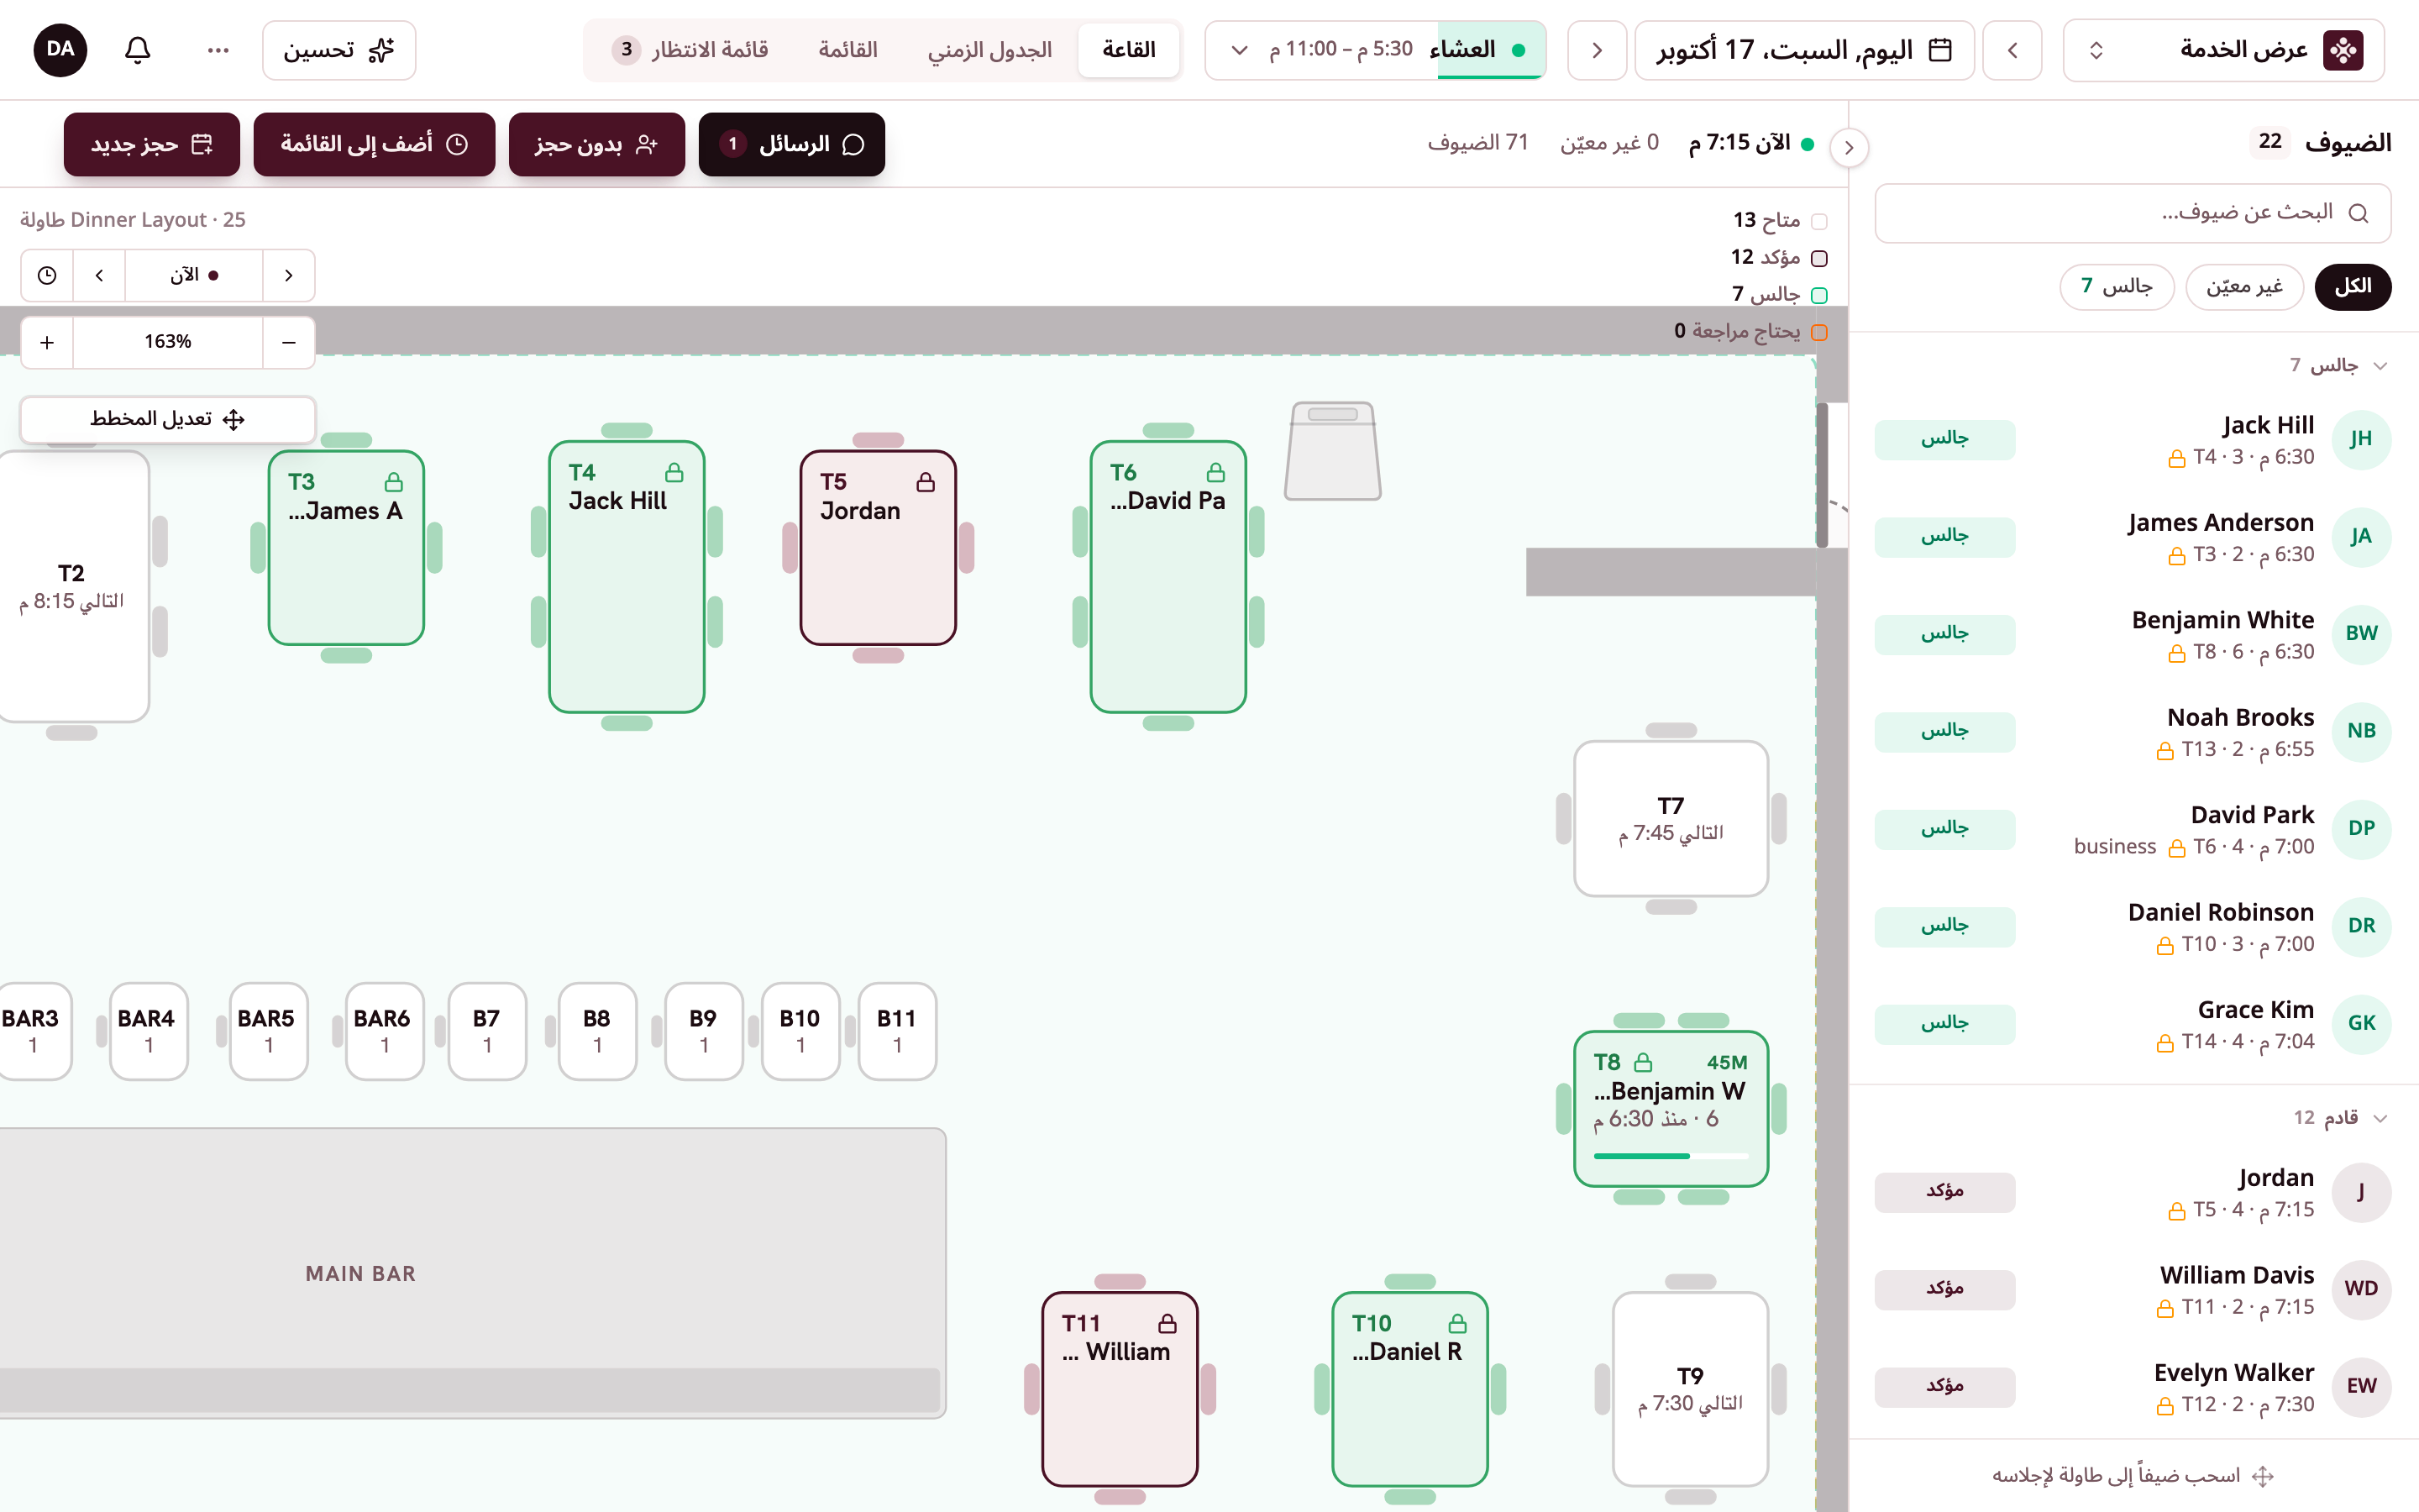Click the DA user avatar

click(60, 50)
